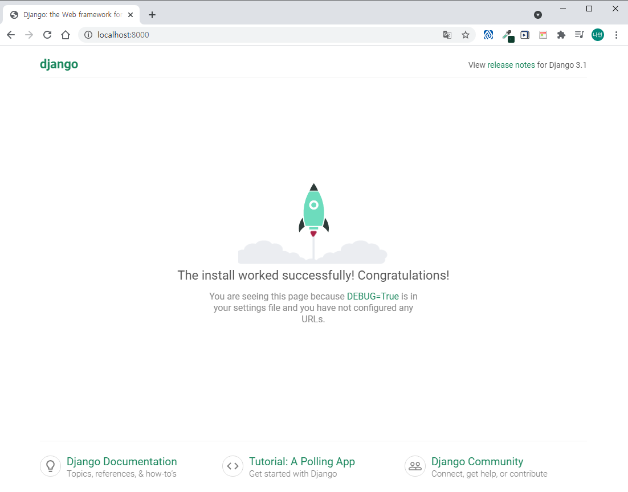Open the media controls playlist icon

pyautogui.click(x=579, y=35)
